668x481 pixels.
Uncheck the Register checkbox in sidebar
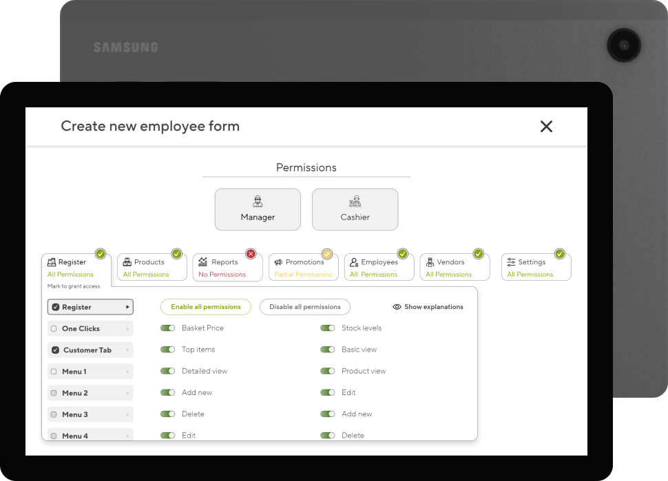click(x=55, y=307)
